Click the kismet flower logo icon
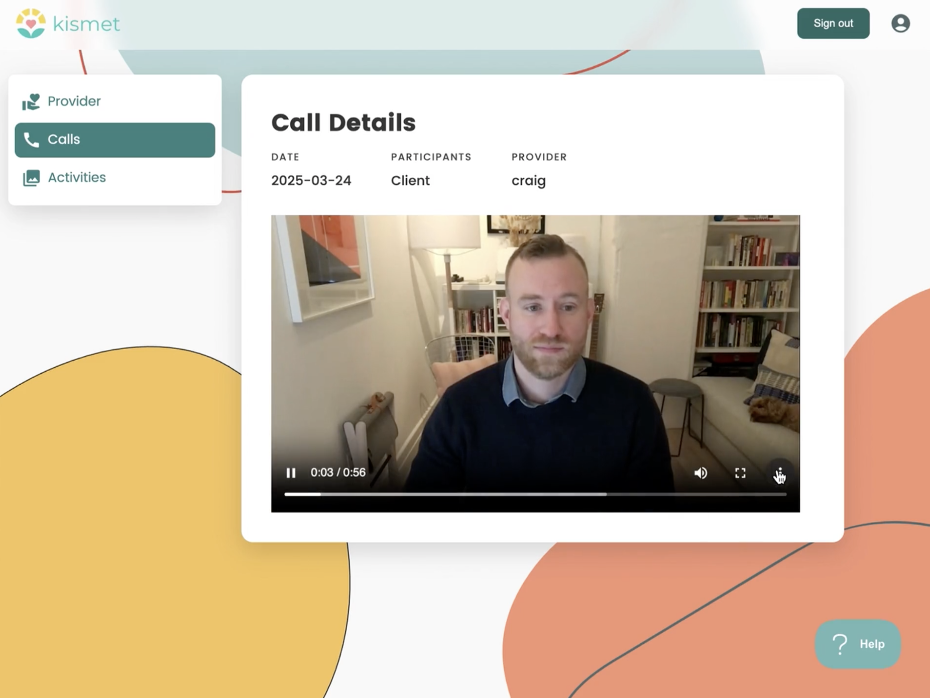 (31, 24)
